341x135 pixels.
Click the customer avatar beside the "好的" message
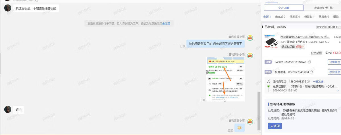8,110
